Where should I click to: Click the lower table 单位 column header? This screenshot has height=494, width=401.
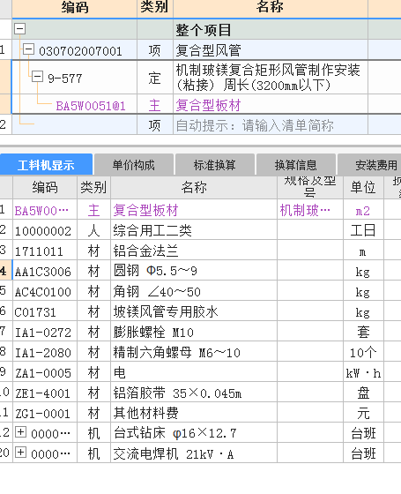coord(363,187)
